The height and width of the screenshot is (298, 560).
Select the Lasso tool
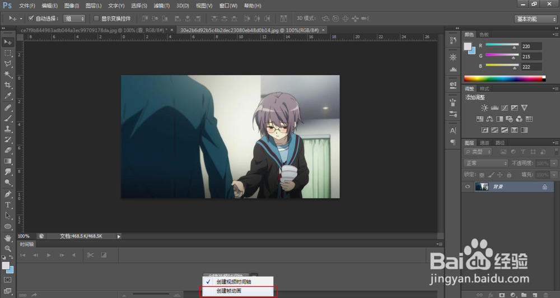click(x=7, y=64)
